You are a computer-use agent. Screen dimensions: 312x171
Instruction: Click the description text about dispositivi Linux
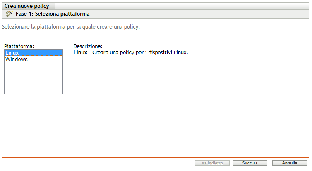141,53
